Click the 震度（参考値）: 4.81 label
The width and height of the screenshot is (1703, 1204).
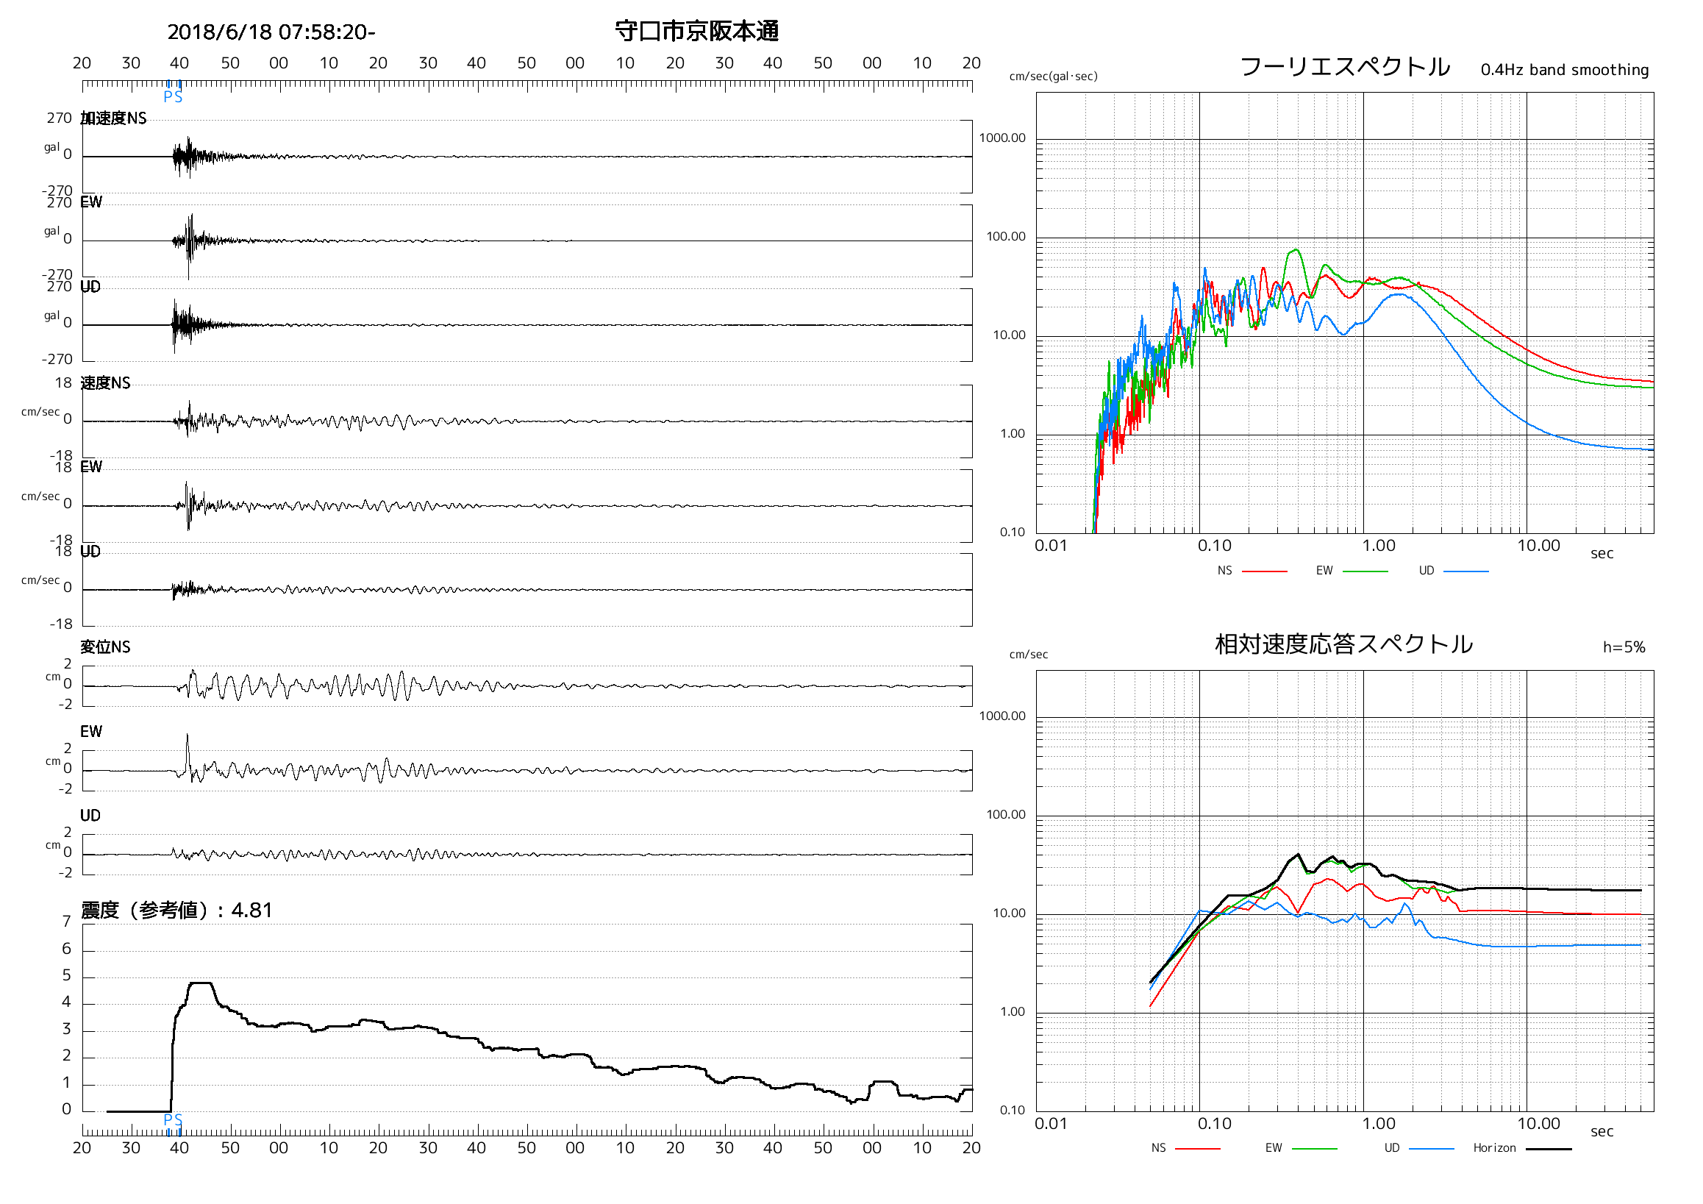tap(176, 911)
